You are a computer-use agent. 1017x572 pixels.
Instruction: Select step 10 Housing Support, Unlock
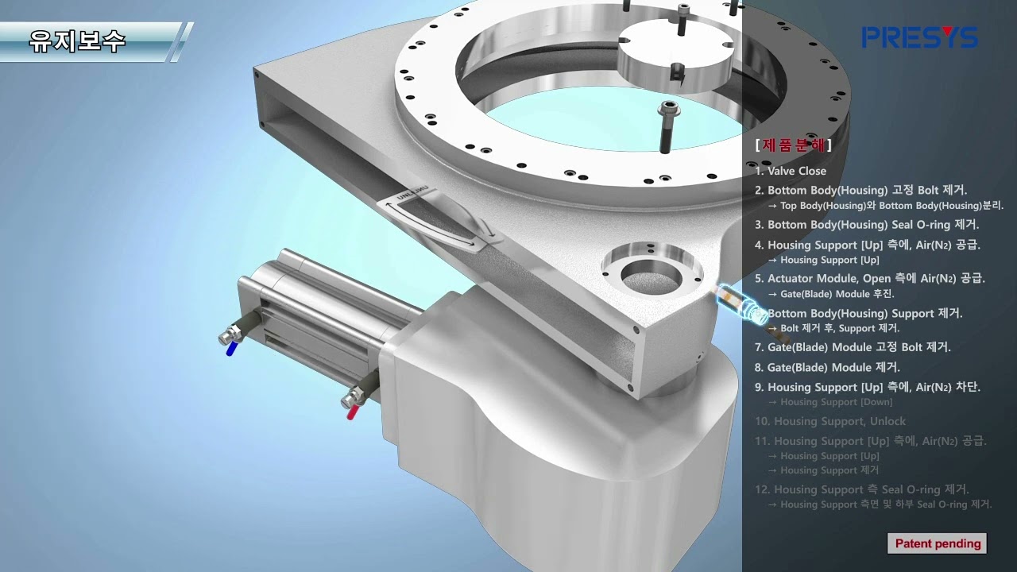point(830,421)
